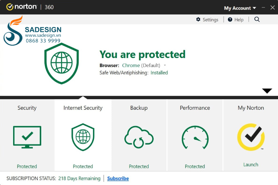Open Help text label

[239, 20]
